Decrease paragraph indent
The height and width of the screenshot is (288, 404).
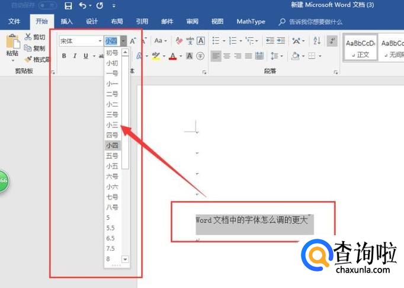tap(270, 41)
